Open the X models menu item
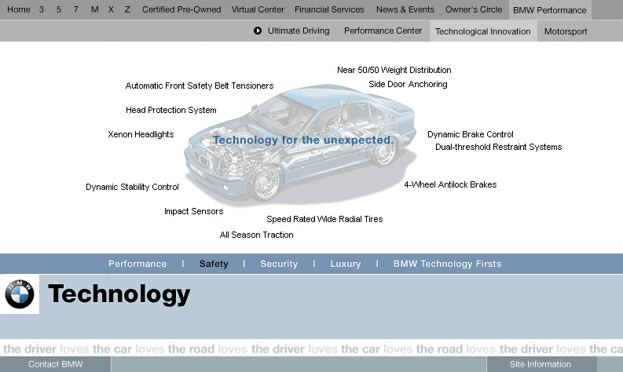 [111, 9]
